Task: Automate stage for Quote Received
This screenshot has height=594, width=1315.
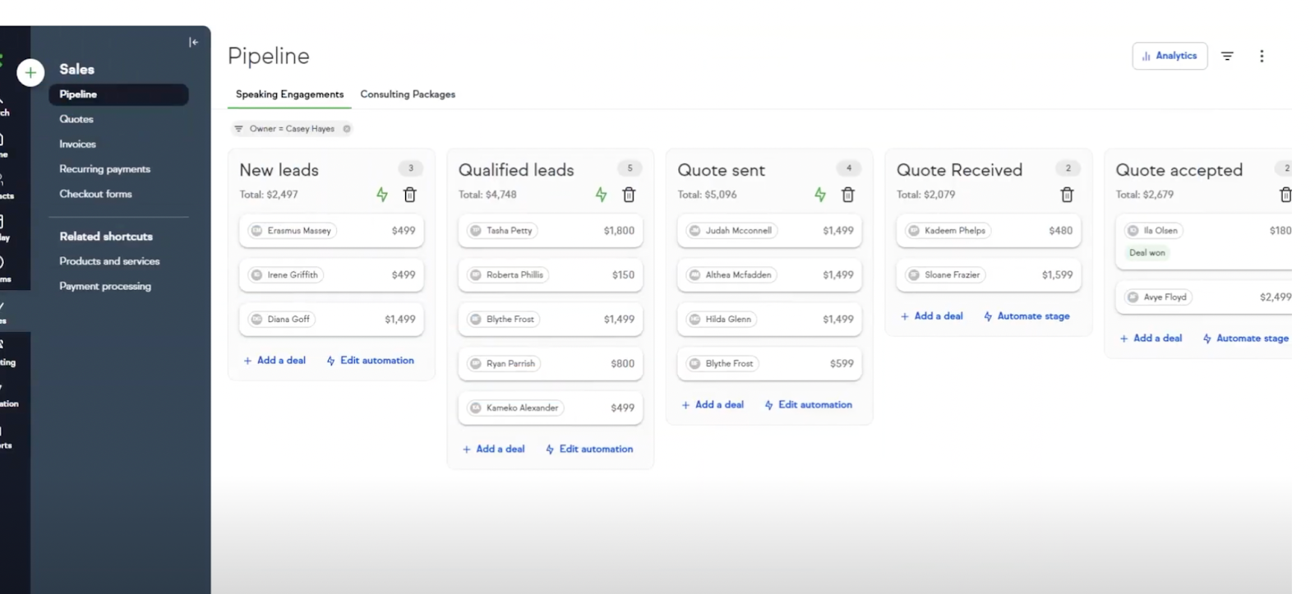Action: coord(1027,316)
